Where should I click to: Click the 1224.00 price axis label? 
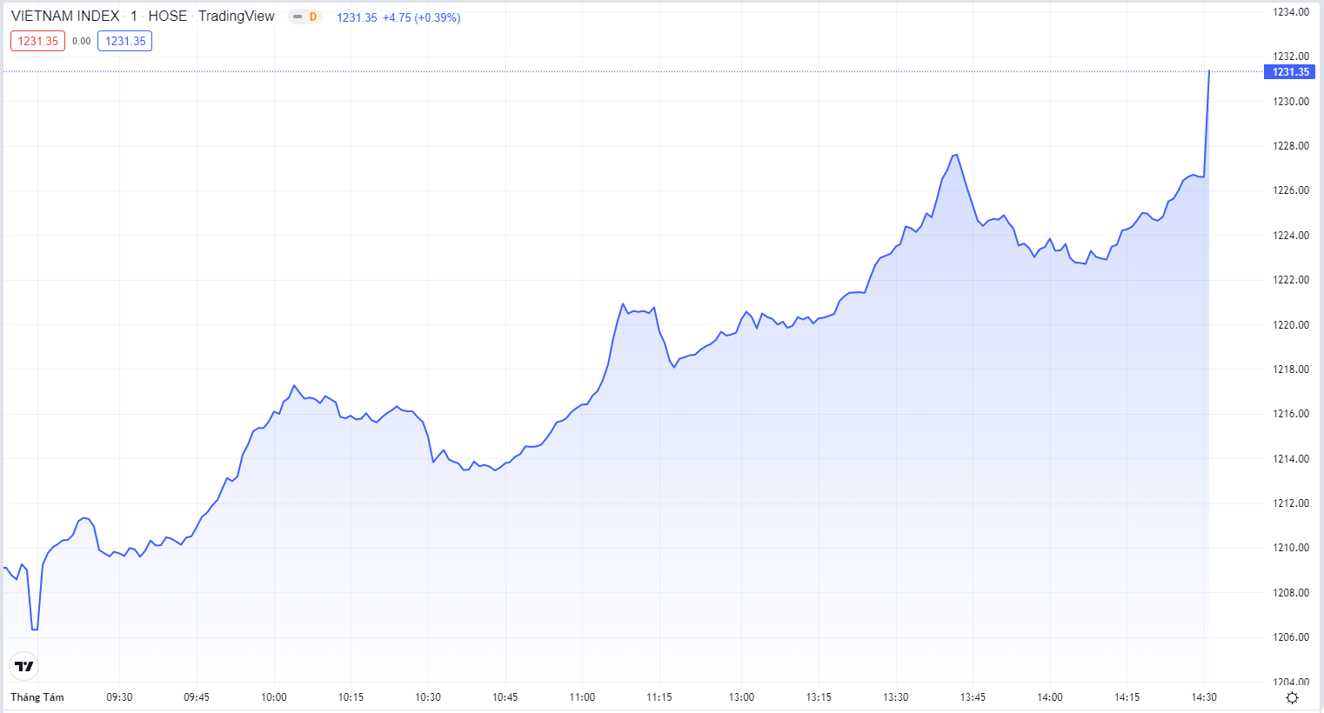pyautogui.click(x=1291, y=236)
